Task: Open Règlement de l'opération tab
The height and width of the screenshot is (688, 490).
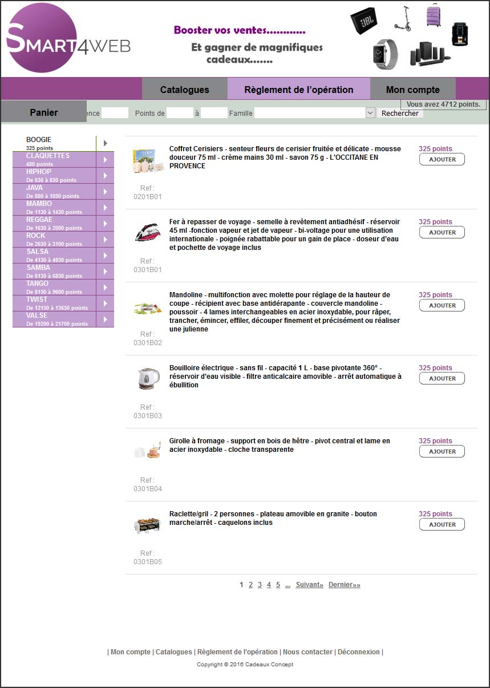Action: point(298,90)
